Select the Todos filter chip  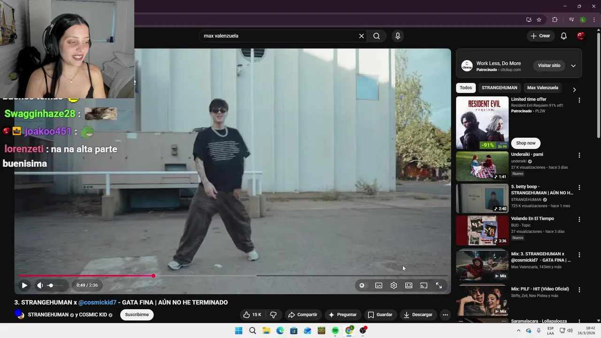[x=466, y=88]
